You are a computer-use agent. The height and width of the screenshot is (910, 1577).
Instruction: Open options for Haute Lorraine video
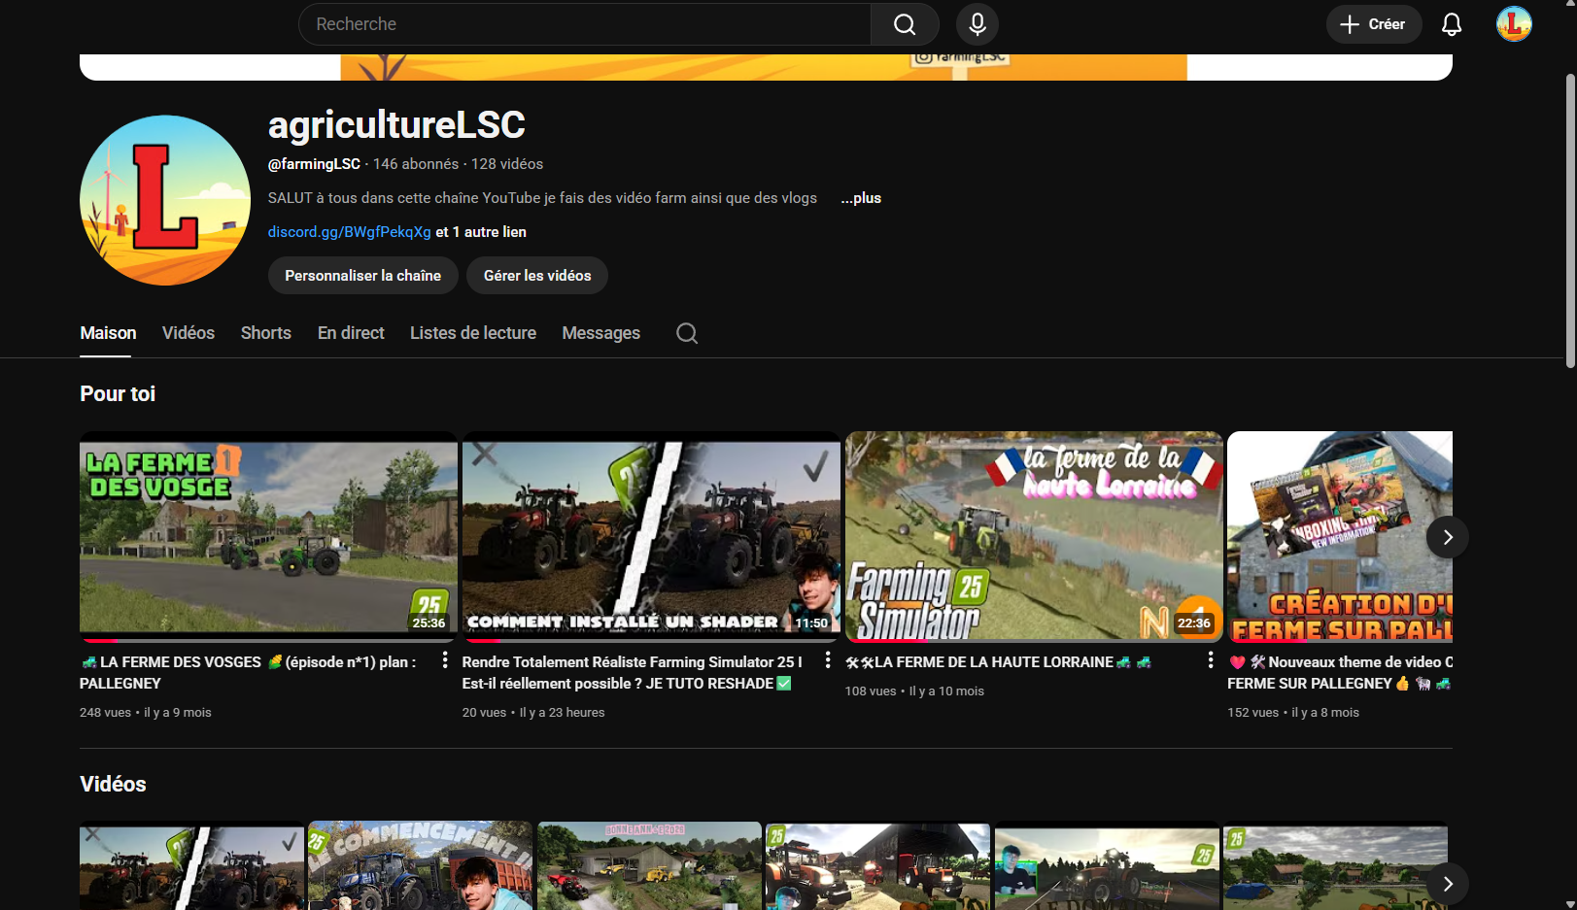click(1210, 660)
